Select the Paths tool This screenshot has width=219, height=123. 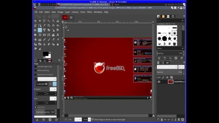[40, 26]
